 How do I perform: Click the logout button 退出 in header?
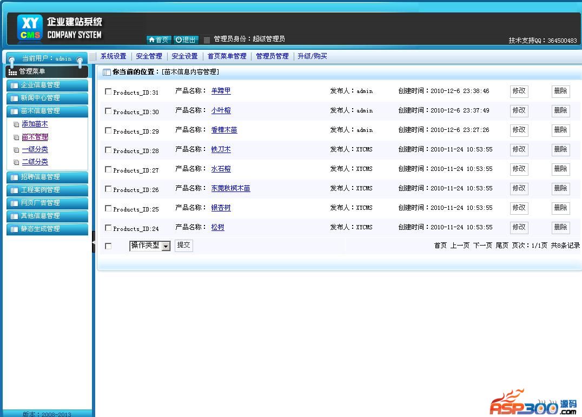click(186, 39)
